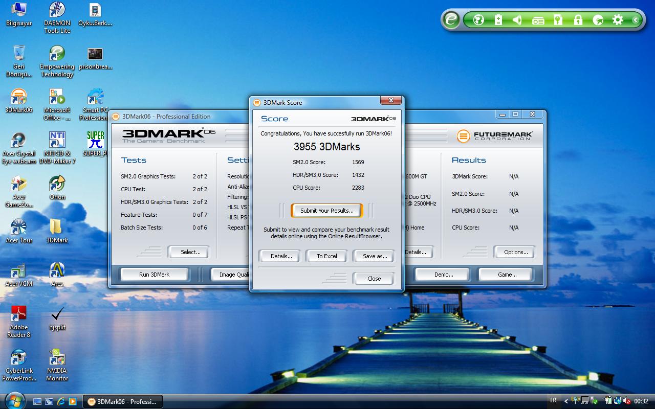The image size is (655, 409).
Task: Open DAEMON Tools Lite desktop shortcut
Action: 57,18
